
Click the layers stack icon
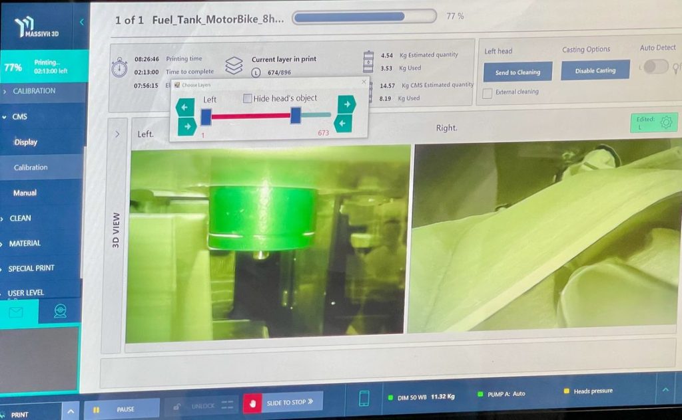234,65
